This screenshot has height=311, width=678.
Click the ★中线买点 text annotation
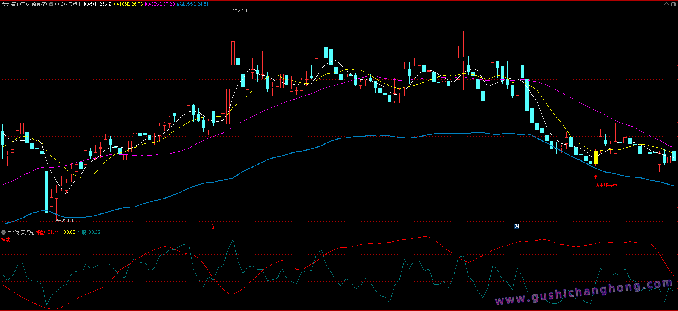click(x=606, y=185)
